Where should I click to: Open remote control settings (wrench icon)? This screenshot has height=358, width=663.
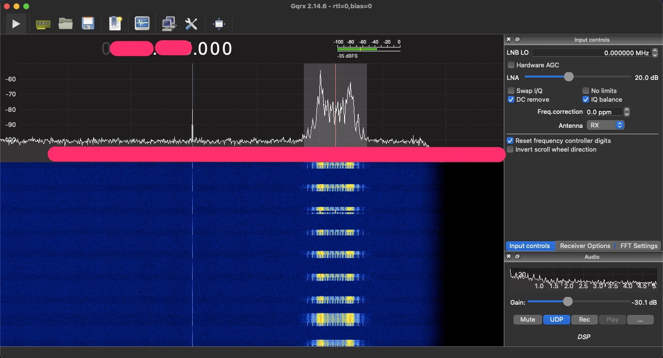point(191,23)
